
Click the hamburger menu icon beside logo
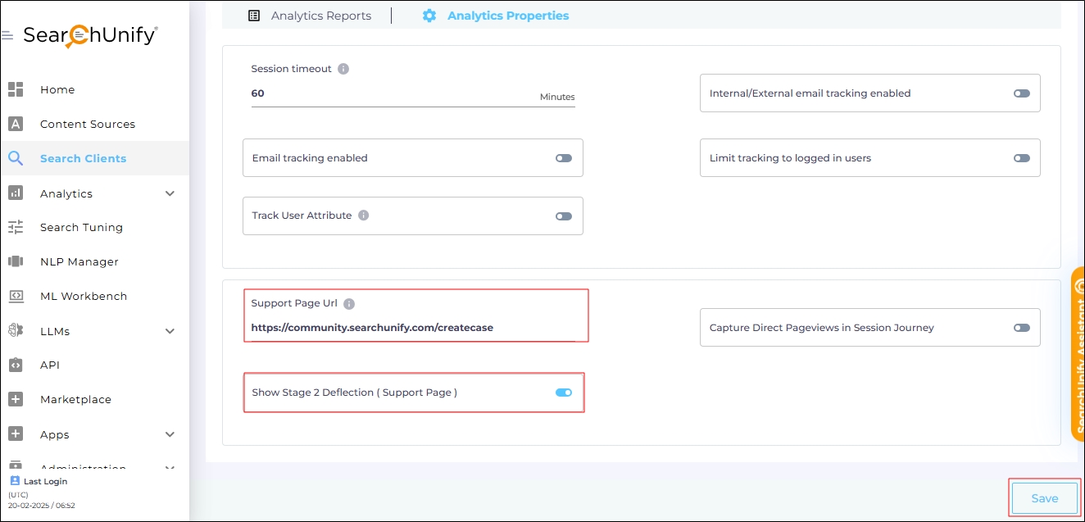tap(7, 36)
